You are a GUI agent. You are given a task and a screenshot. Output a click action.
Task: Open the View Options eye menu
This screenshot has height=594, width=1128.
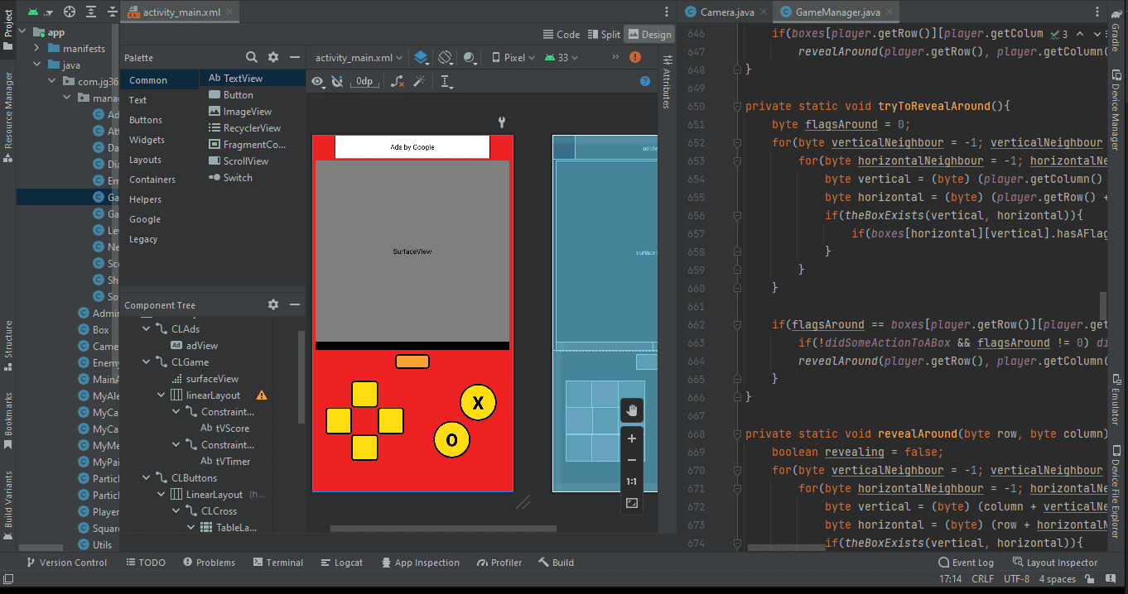[317, 81]
